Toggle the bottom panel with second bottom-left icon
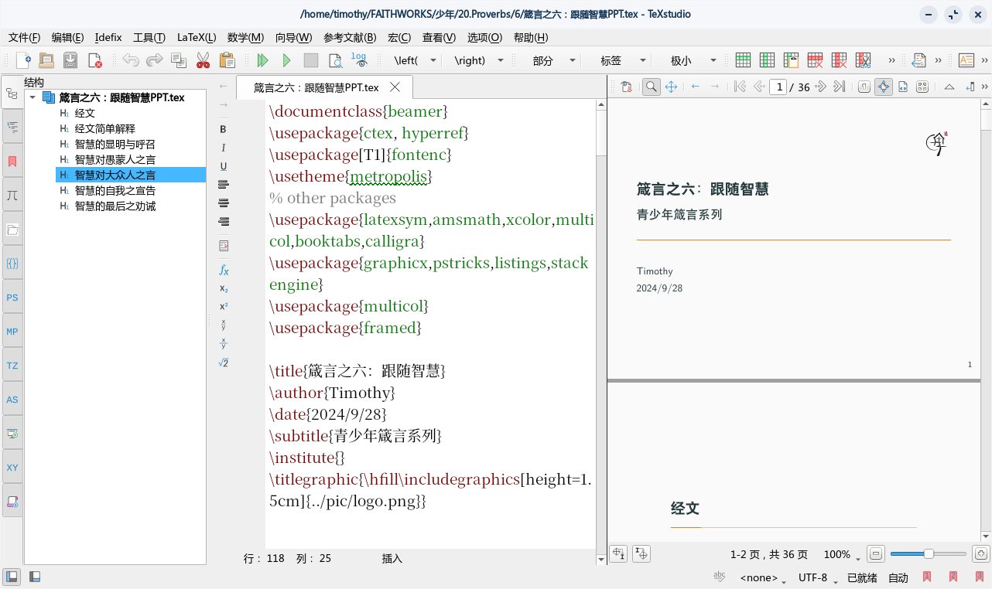 click(x=35, y=577)
